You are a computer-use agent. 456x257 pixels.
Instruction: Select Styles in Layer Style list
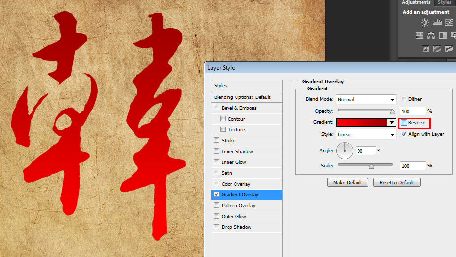coord(247,86)
